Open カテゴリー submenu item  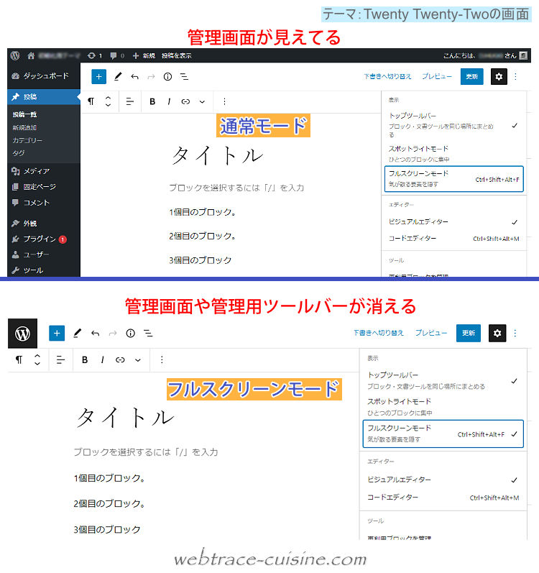[x=27, y=140]
